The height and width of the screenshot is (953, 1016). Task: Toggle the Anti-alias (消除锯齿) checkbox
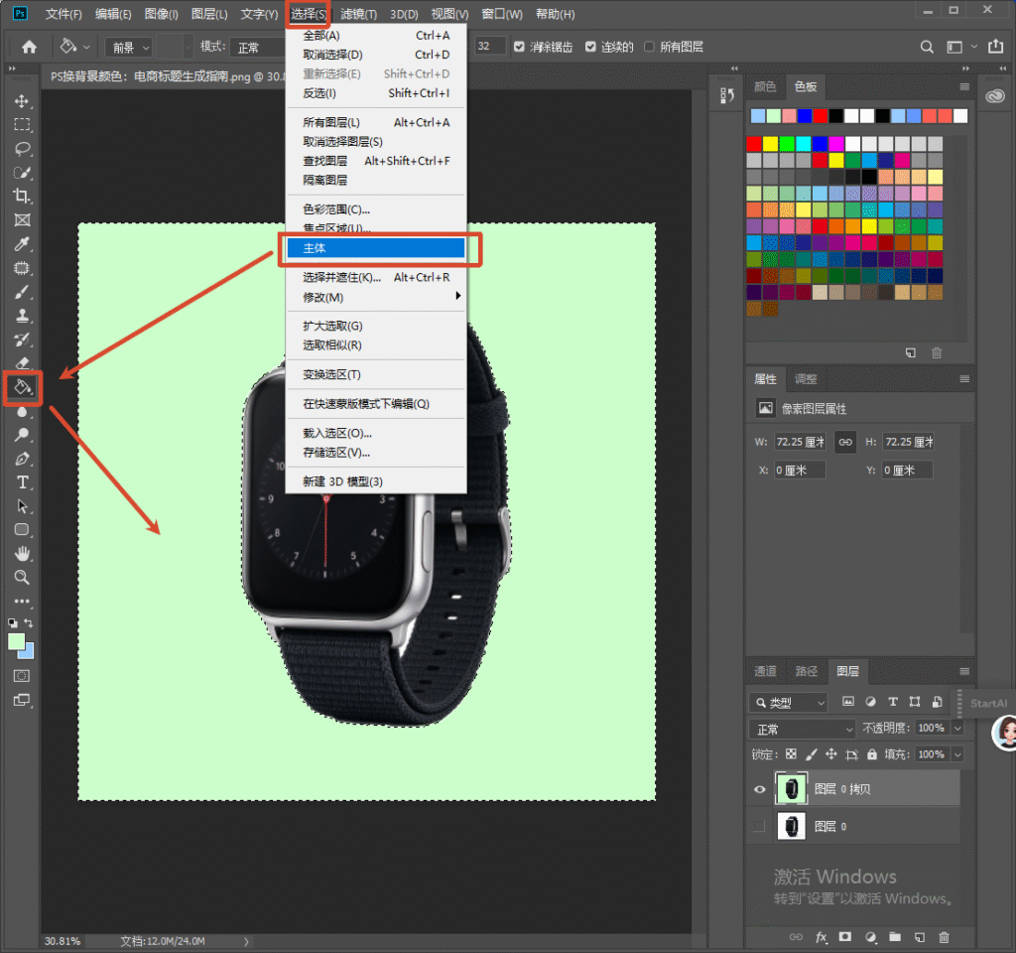point(519,47)
